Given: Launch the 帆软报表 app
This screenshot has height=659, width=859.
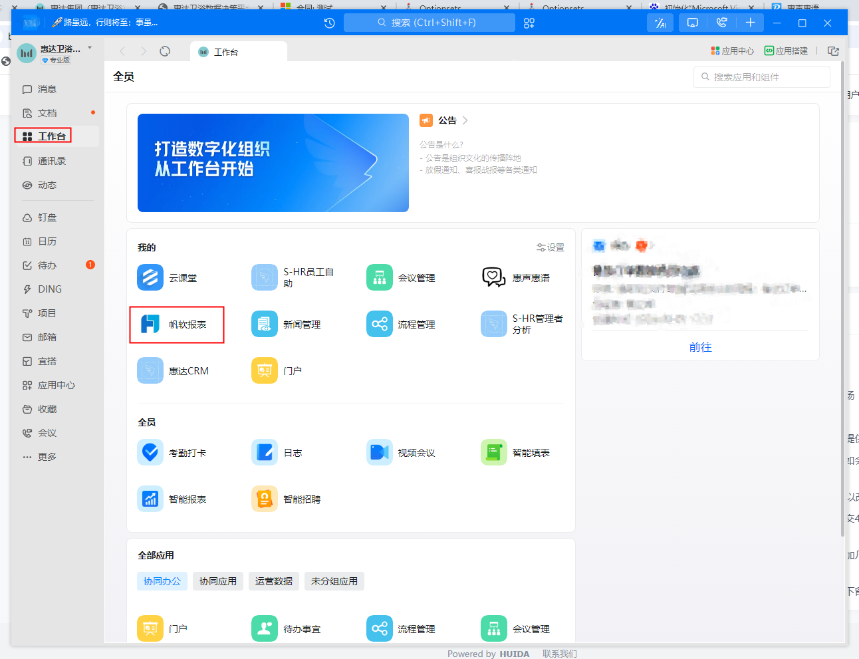Looking at the screenshot, I should pos(150,324).
